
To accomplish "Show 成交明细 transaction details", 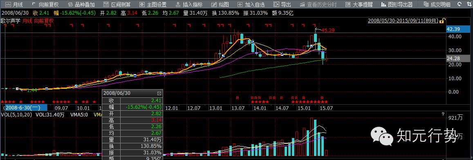I will pyautogui.click(x=437, y=4).
